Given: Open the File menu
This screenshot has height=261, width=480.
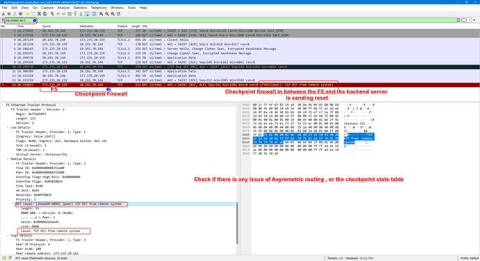Looking at the screenshot, I should pos(4,8).
